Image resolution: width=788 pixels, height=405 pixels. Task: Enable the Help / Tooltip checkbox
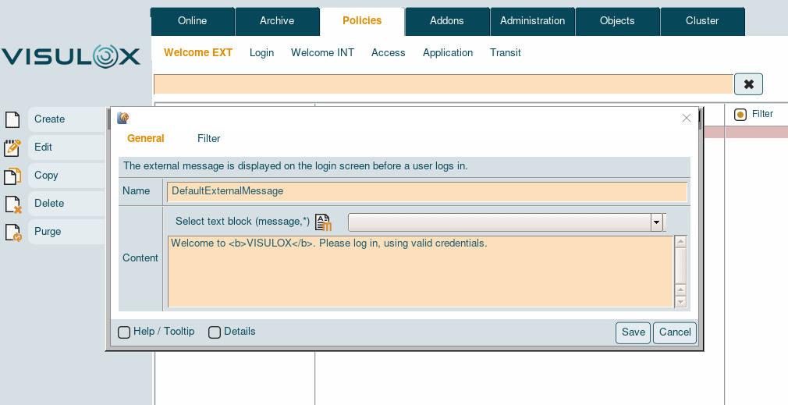[x=124, y=332]
